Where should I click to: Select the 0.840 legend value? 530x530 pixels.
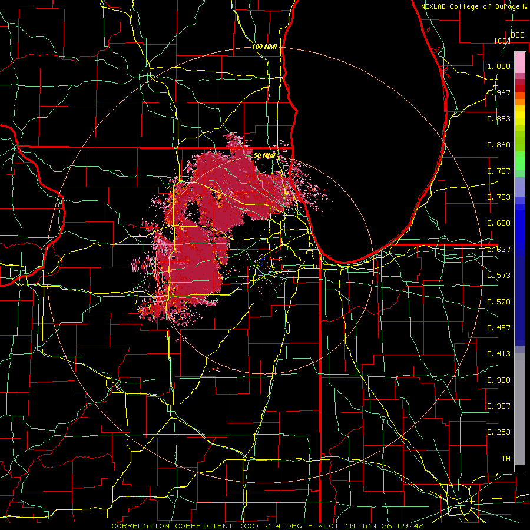click(499, 145)
